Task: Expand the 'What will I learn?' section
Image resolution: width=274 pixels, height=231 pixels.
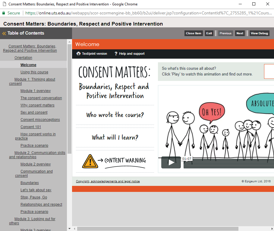Action: pos(115,138)
